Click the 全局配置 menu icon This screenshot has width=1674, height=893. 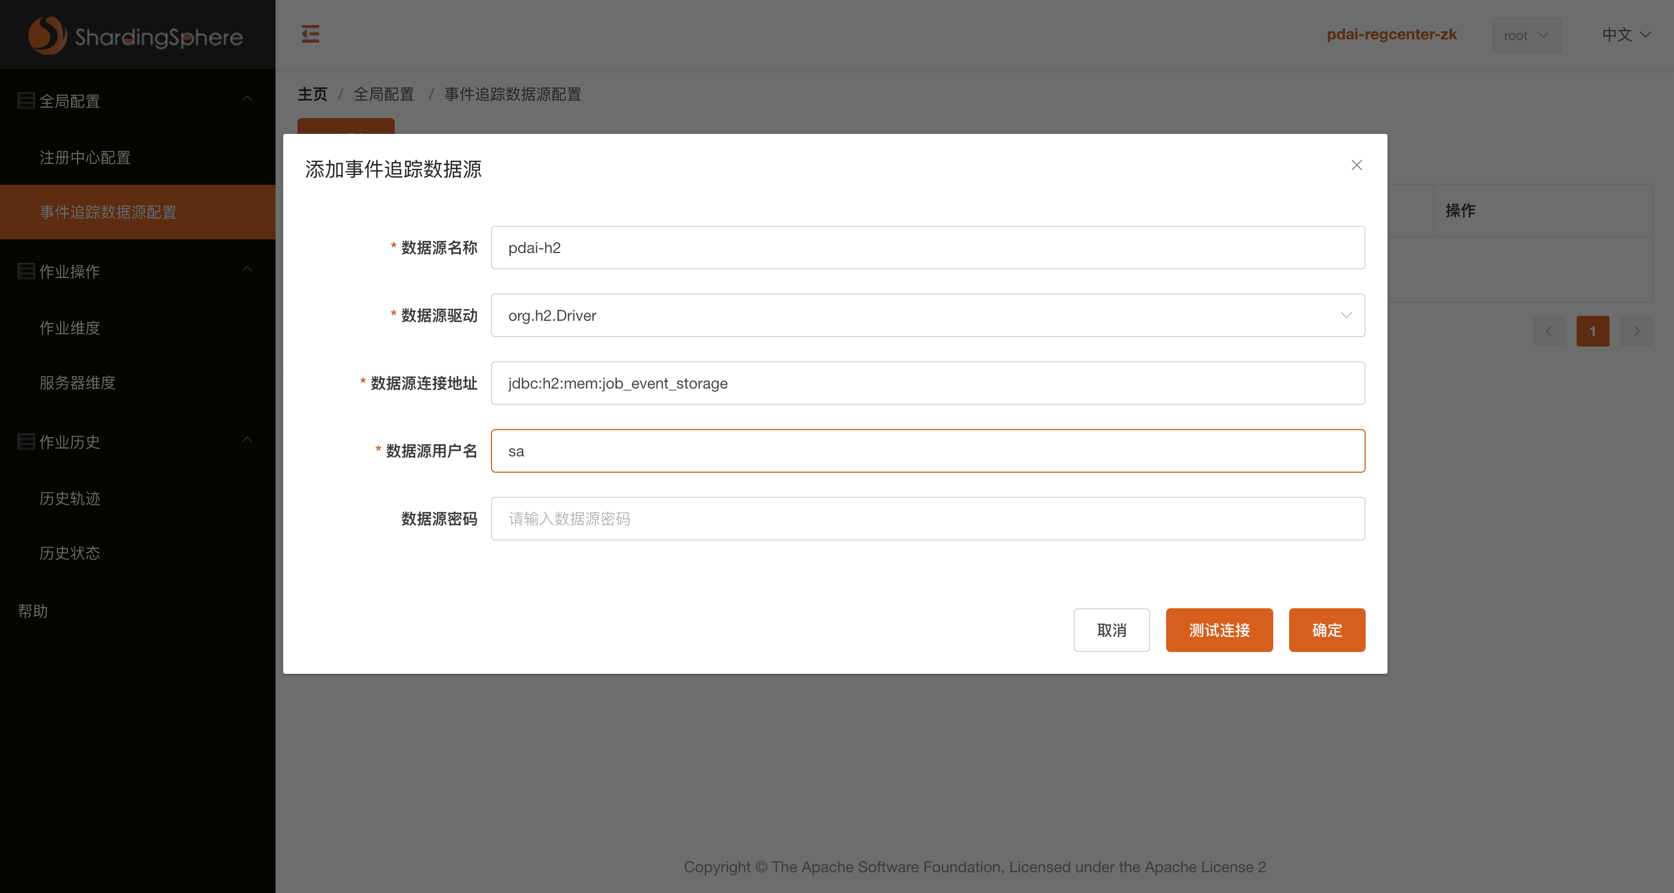26,101
